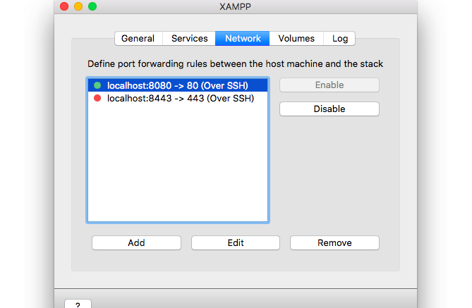This screenshot has width=472, height=308.
Task: Click green status dot for localhost:8080 rule
Action: (97, 85)
